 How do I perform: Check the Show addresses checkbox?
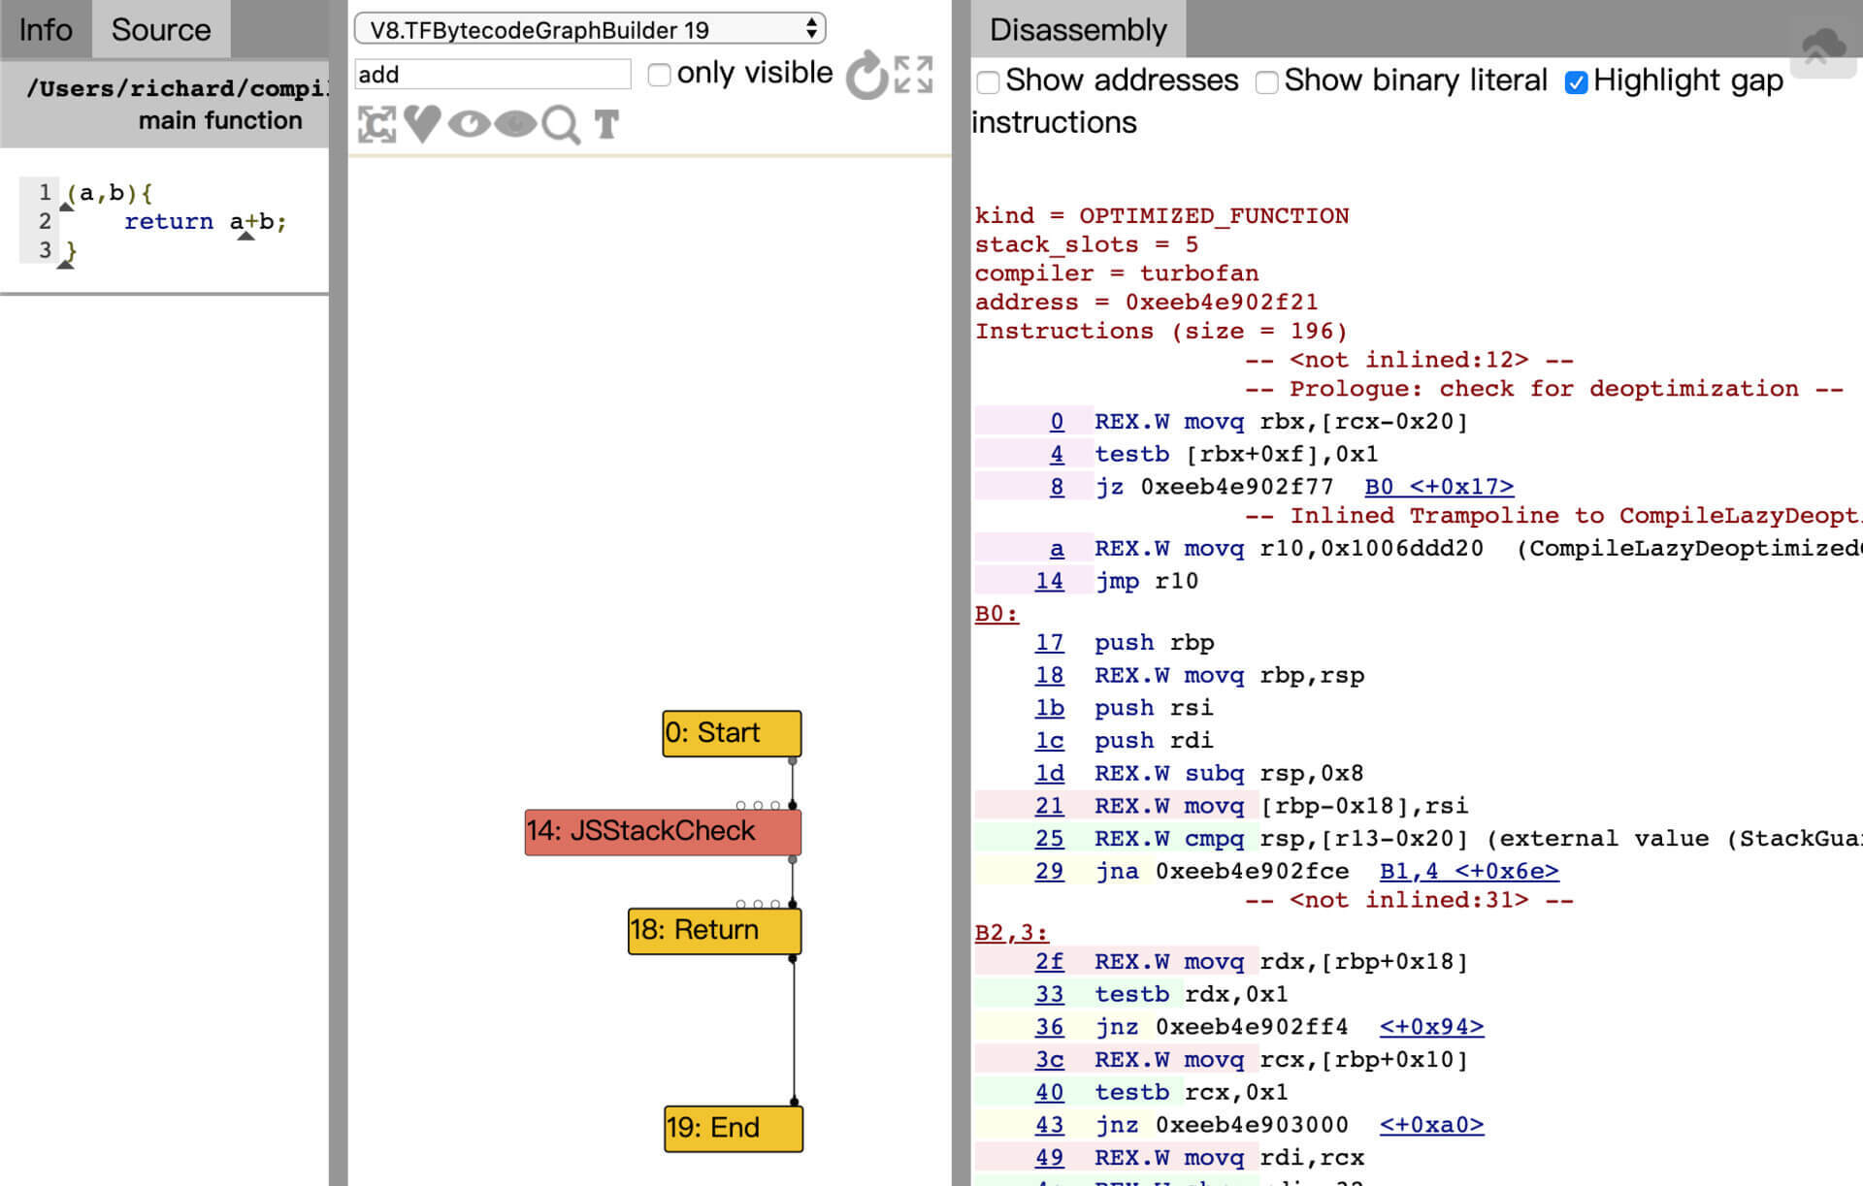[x=988, y=82]
